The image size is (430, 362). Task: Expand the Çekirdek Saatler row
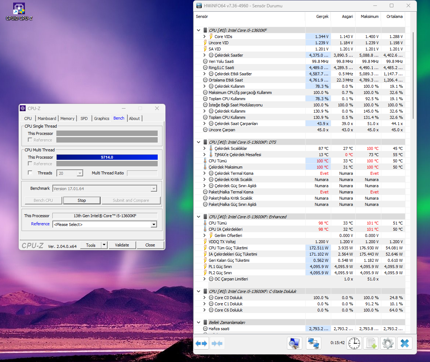[x=204, y=55]
